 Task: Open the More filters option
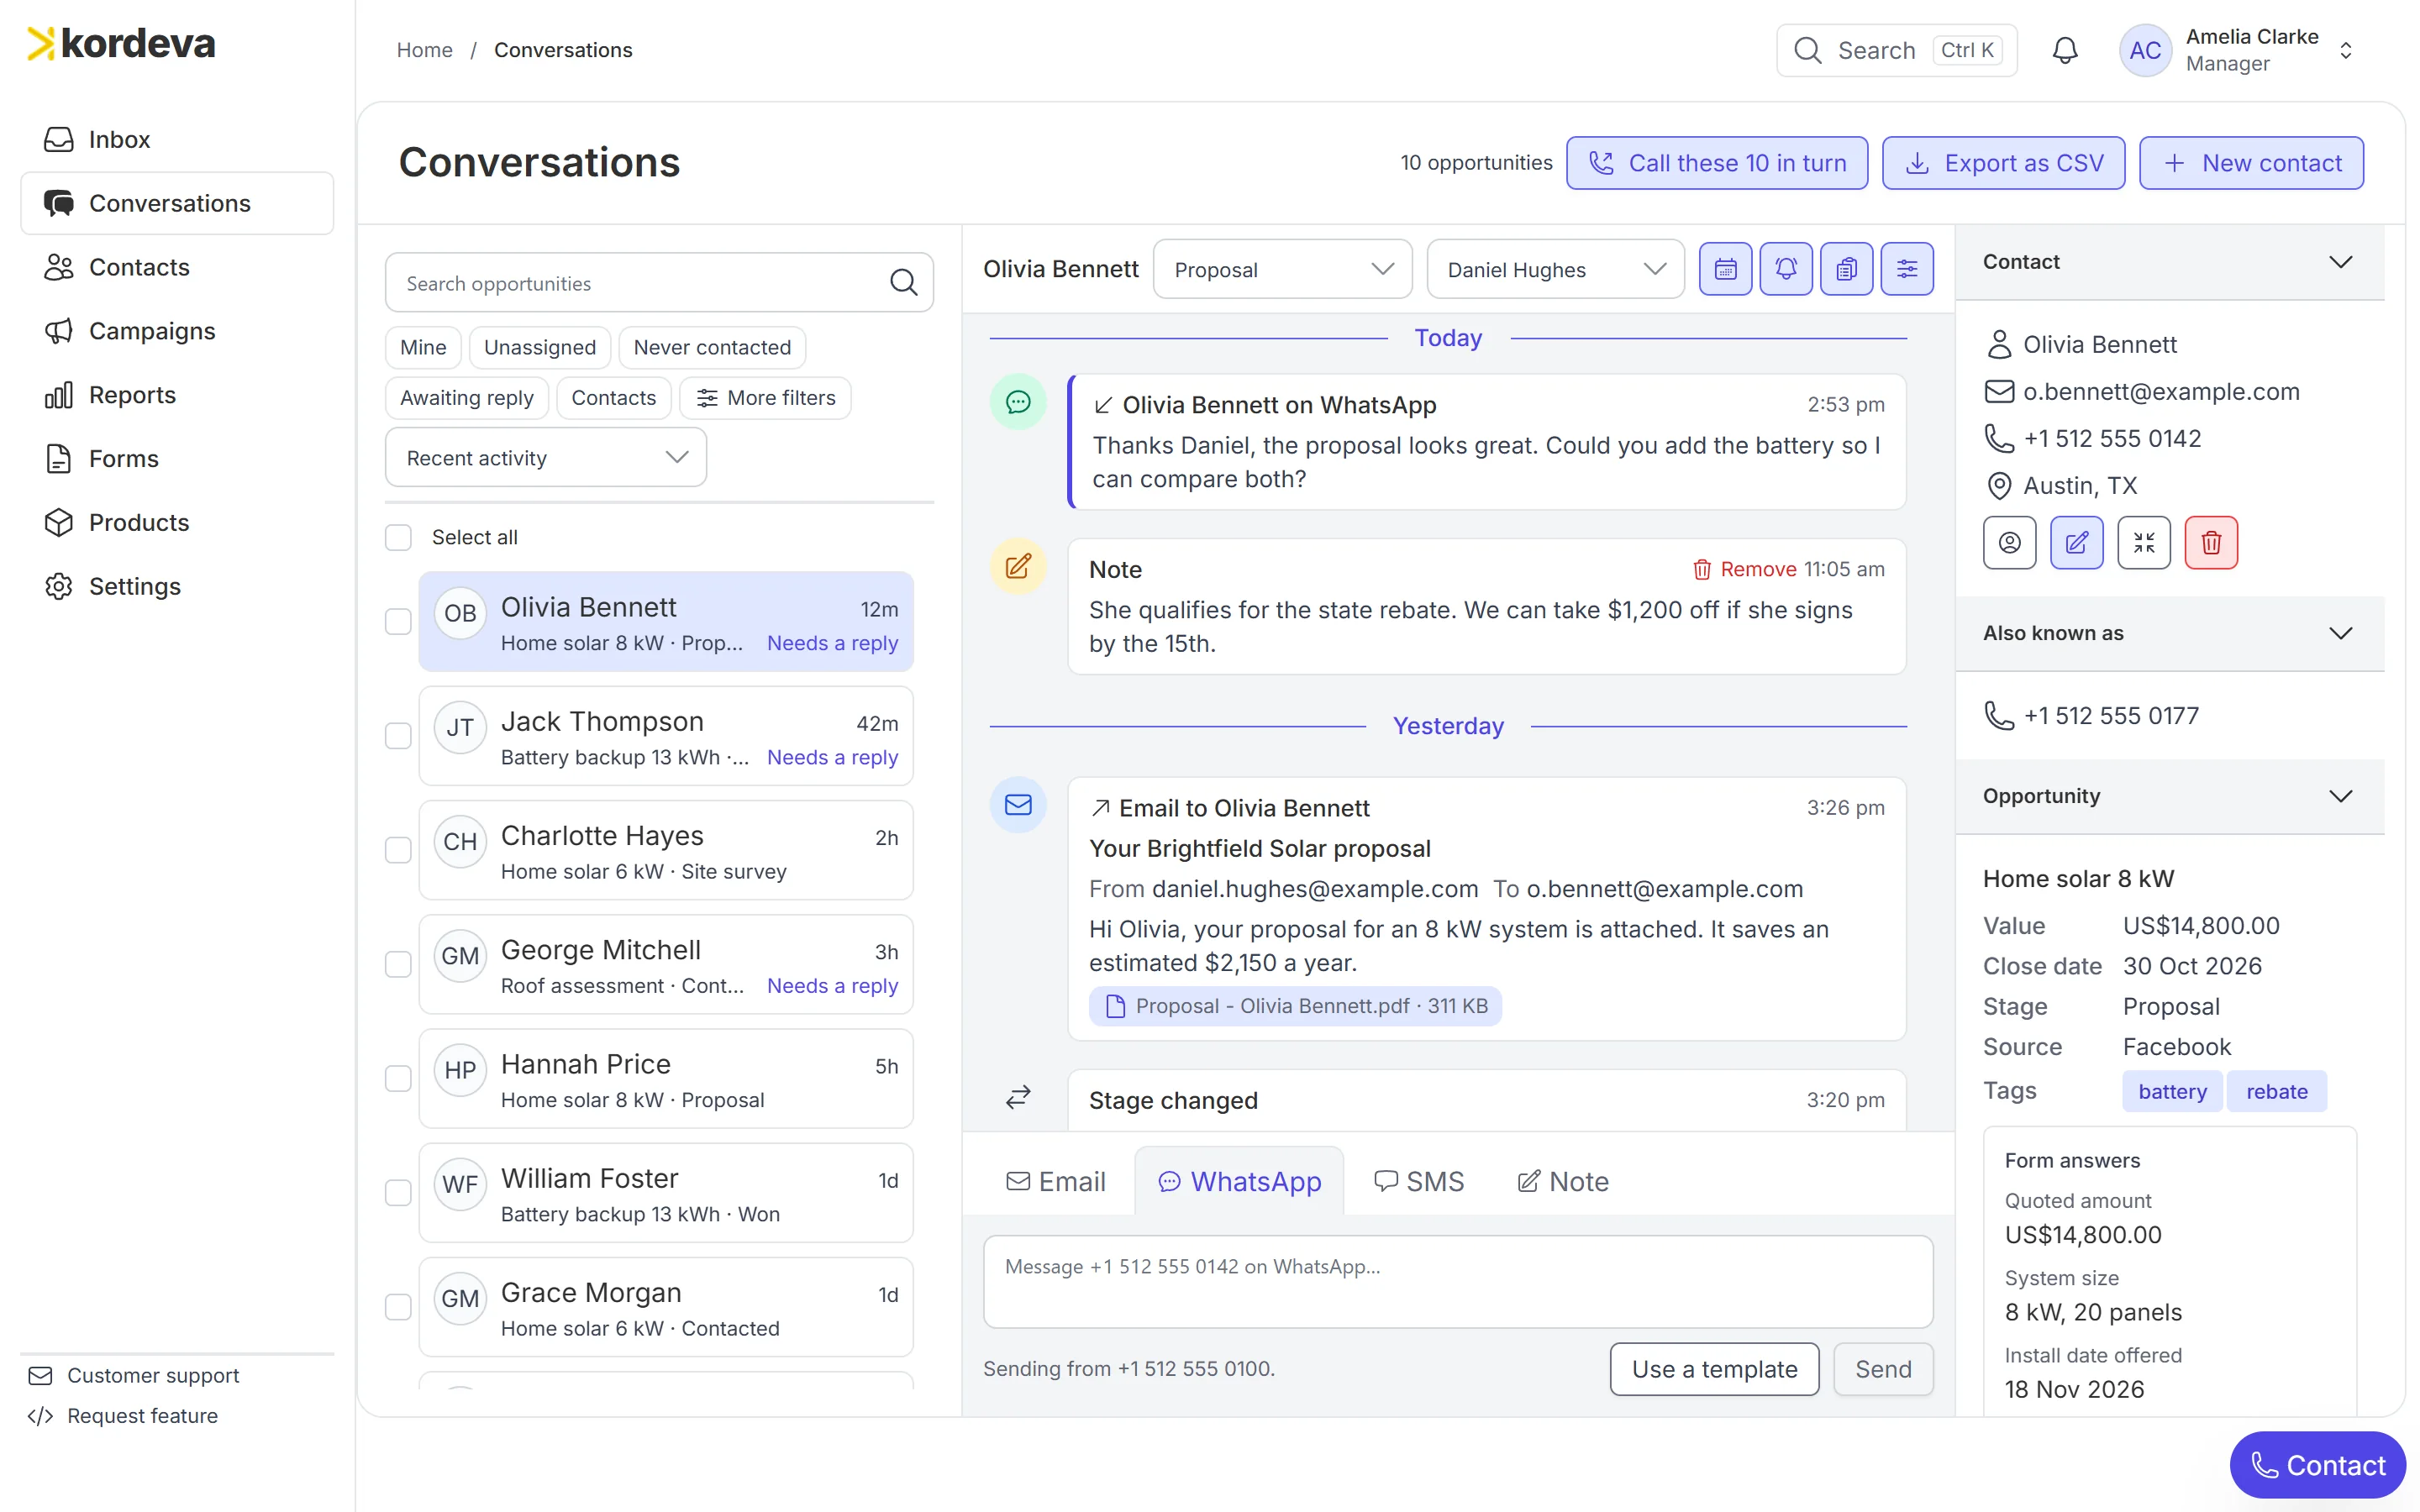765,398
